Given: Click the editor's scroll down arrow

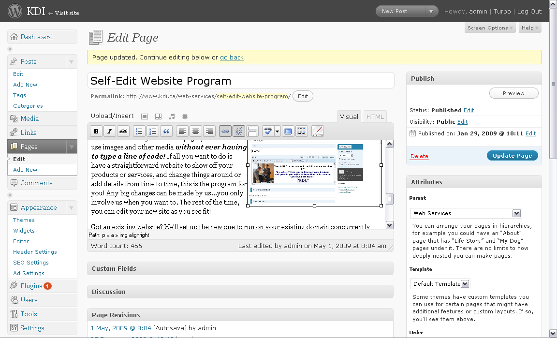Looking at the screenshot, I should [x=390, y=225].
